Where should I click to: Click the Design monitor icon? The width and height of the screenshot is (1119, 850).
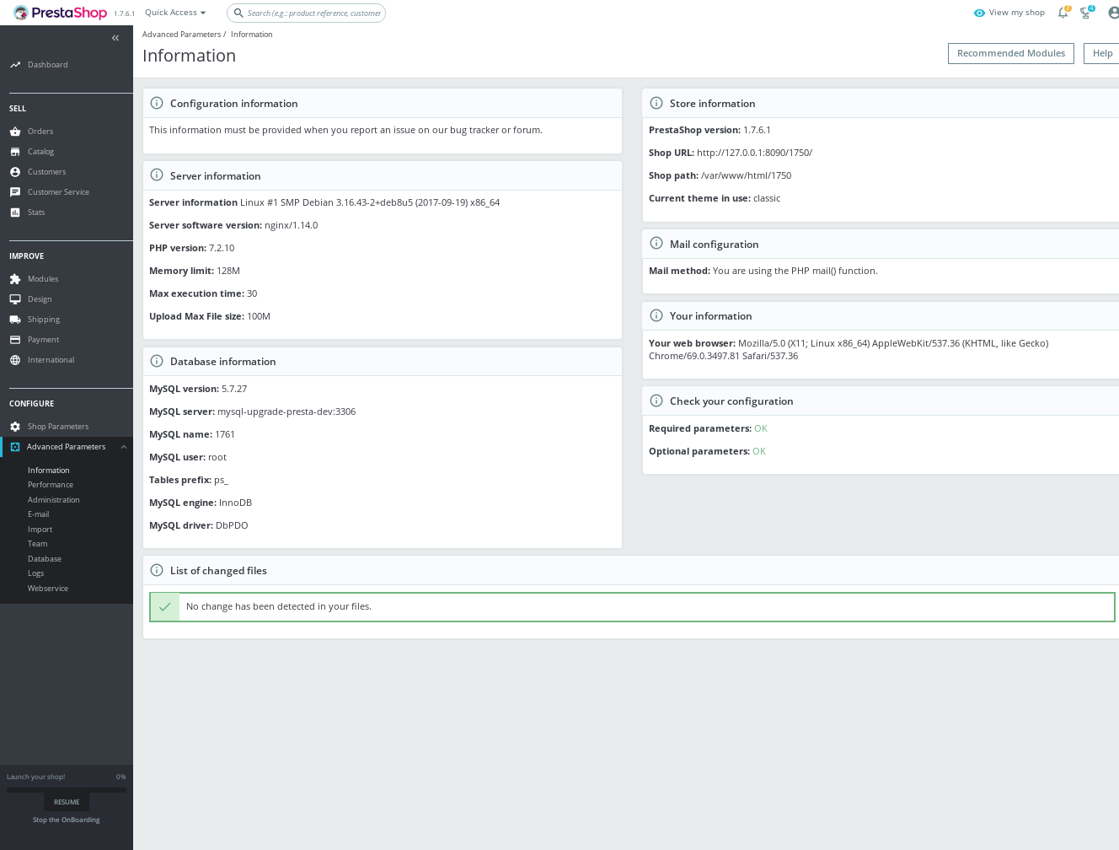coord(15,299)
